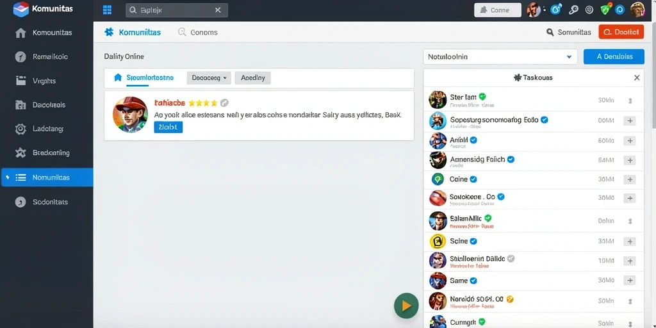Open Vrgnts in the sidebar
The width and height of the screenshot is (656, 328).
(46, 81)
